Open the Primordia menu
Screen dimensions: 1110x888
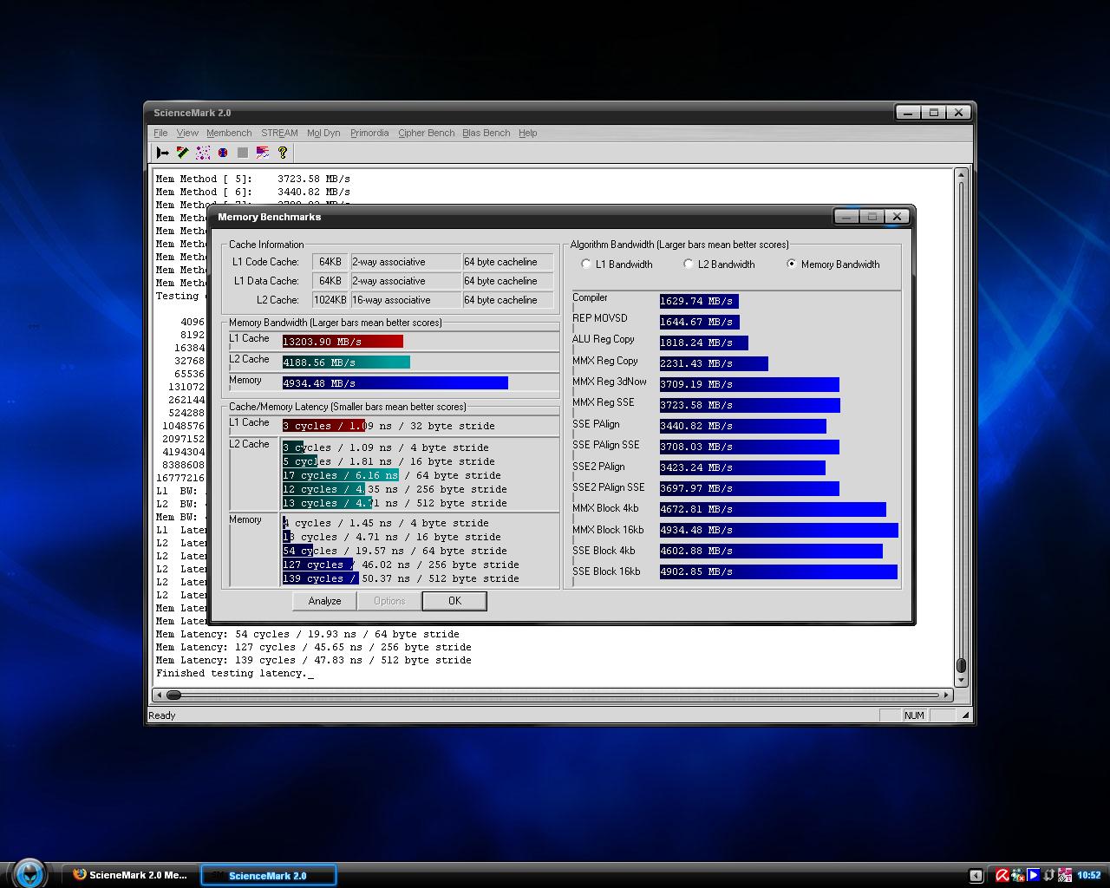click(369, 133)
